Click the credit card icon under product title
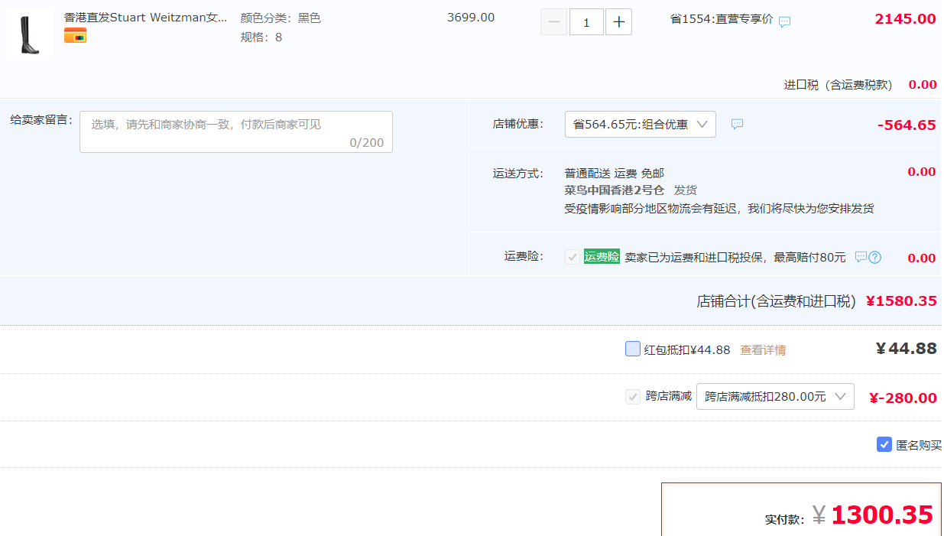Viewport: 944px width, 536px height. 75,35
